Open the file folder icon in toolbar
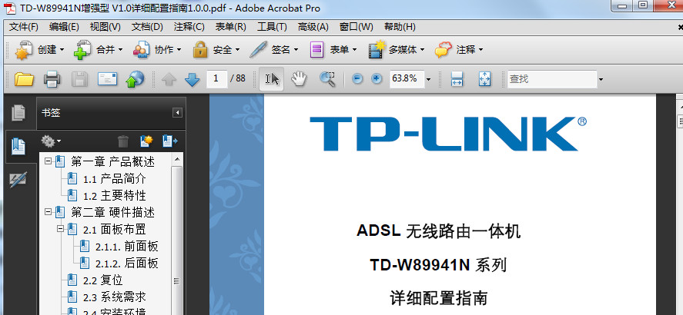The height and width of the screenshot is (315, 683). click(24, 78)
